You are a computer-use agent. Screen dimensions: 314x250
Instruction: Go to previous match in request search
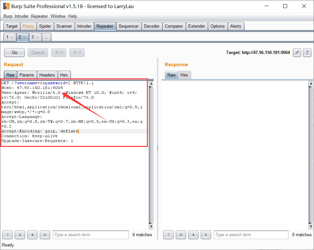[20, 235]
